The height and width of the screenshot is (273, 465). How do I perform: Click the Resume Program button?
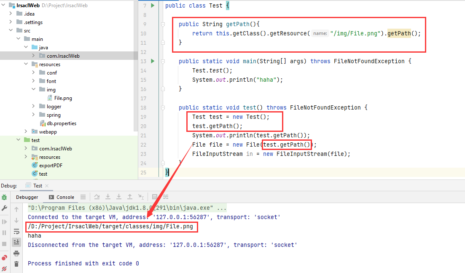pyautogui.click(x=4, y=221)
